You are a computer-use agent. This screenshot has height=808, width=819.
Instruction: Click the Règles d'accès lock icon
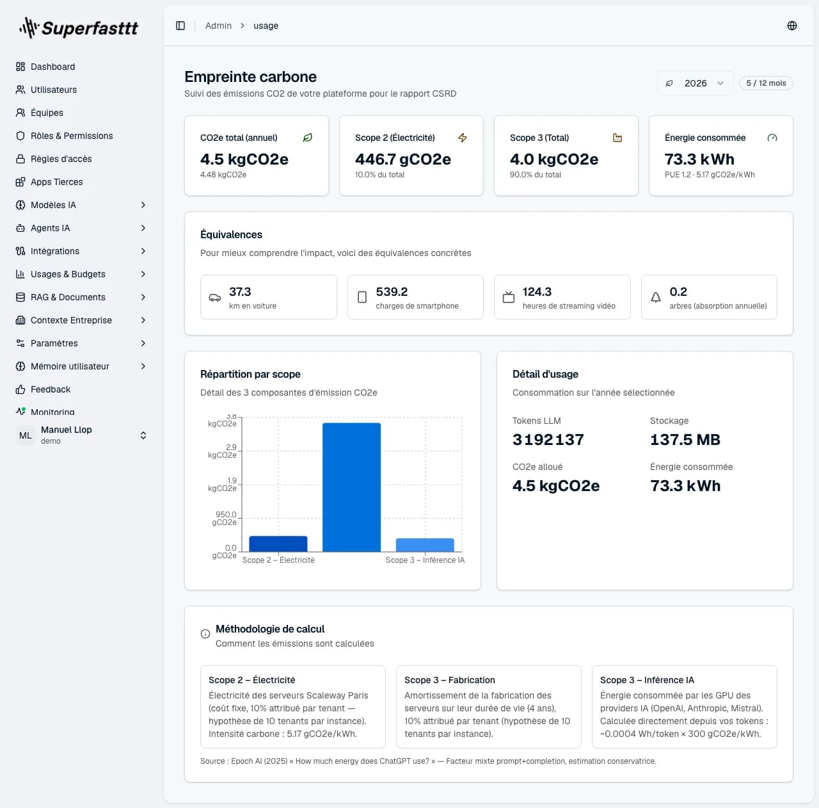pos(20,159)
